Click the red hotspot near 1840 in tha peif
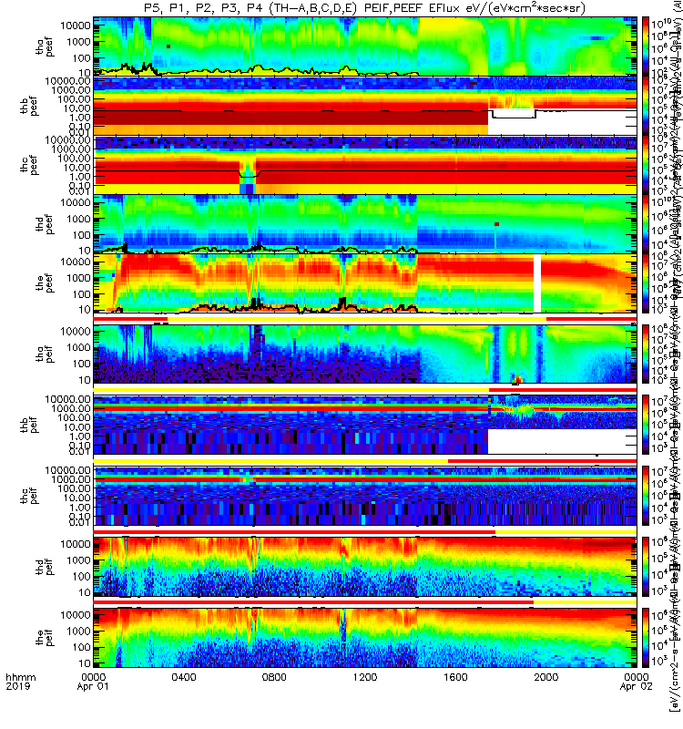Image resolution: width=683 pixels, height=729 pixels. (517, 379)
